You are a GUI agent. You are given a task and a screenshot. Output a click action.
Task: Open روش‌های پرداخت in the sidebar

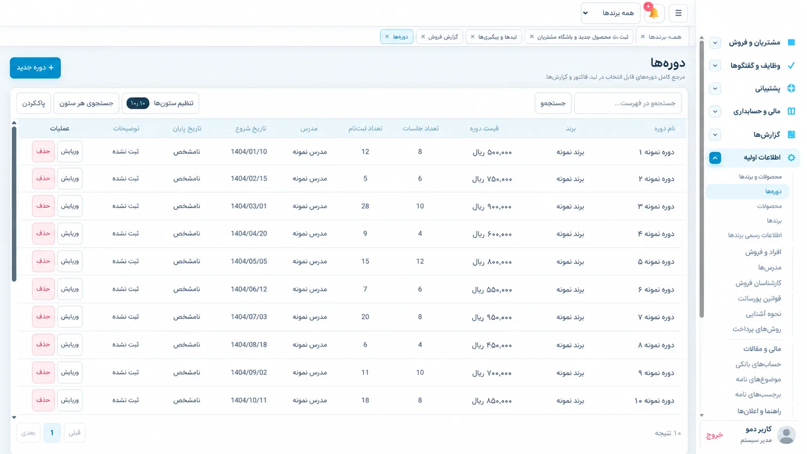(757, 329)
